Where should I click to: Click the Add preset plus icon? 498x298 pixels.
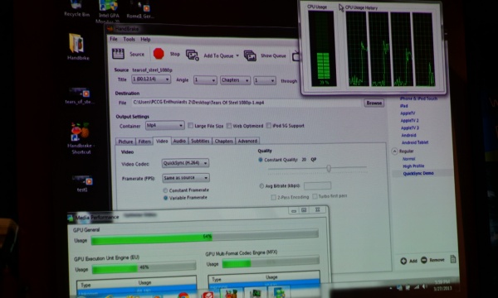tap(403, 261)
